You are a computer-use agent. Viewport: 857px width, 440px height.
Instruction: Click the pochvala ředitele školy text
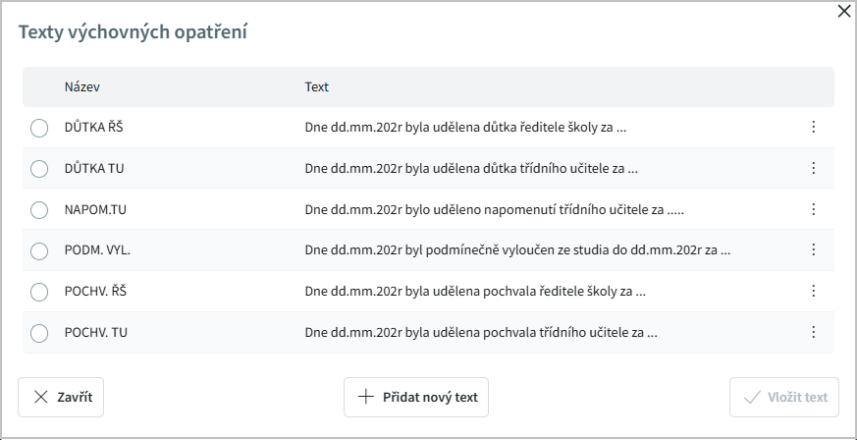pos(474,291)
